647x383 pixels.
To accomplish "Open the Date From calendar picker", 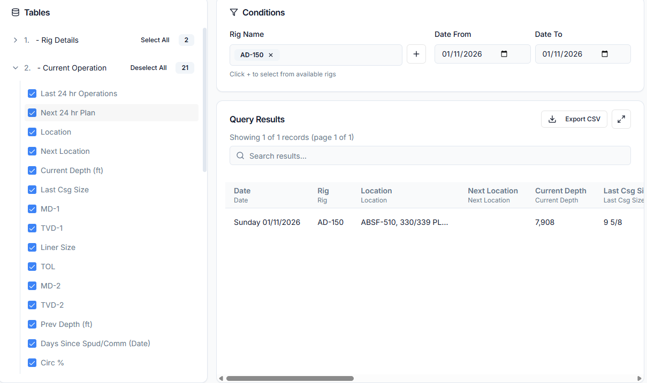I will (x=504, y=54).
